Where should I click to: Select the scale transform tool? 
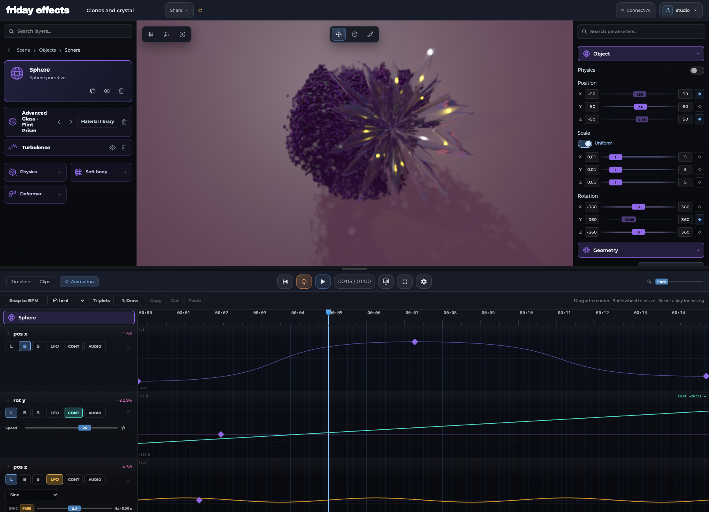click(x=370, y=34)
